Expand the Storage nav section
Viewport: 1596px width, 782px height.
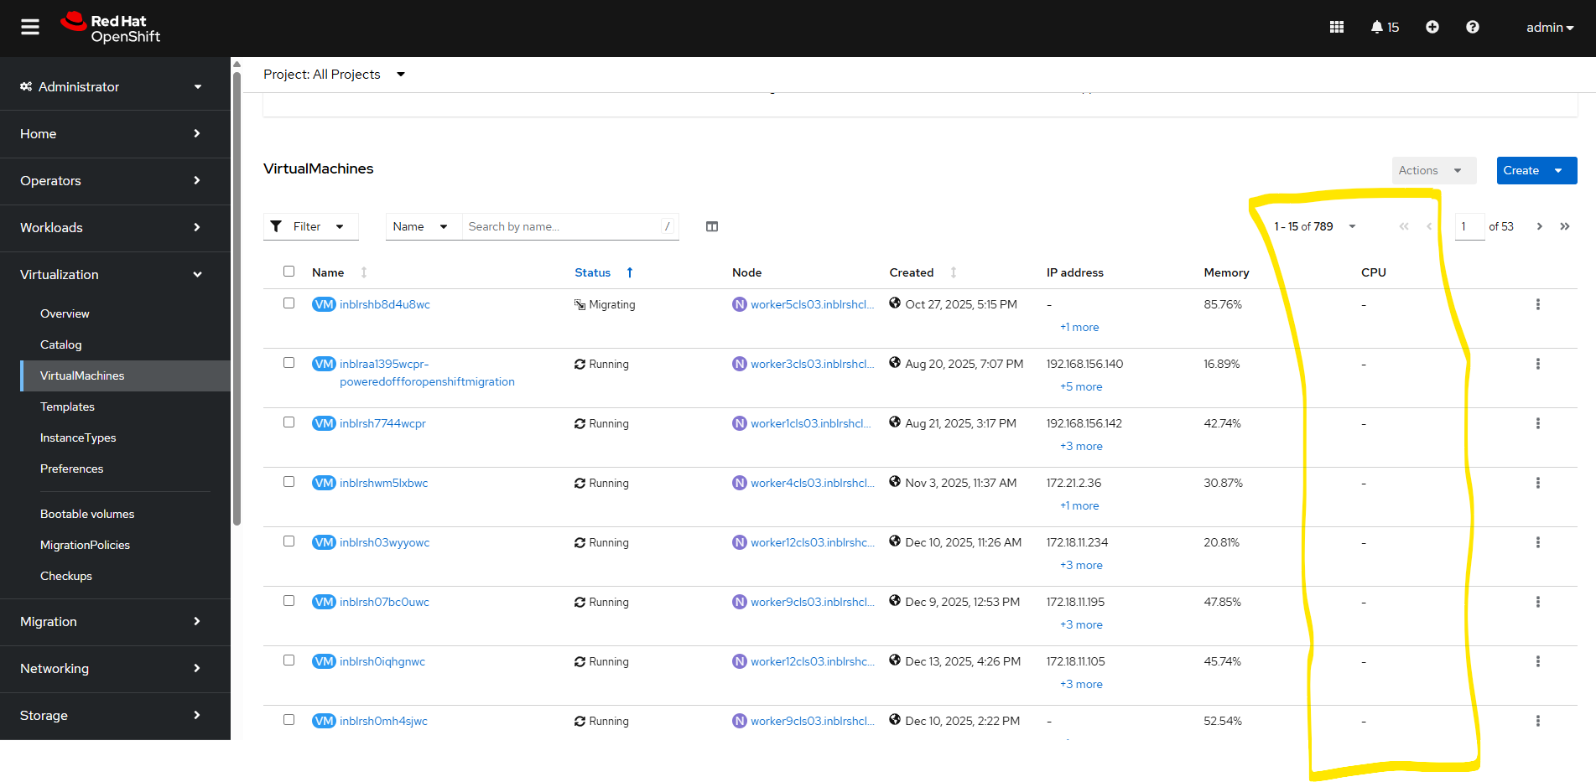click(x=115, y=716)
